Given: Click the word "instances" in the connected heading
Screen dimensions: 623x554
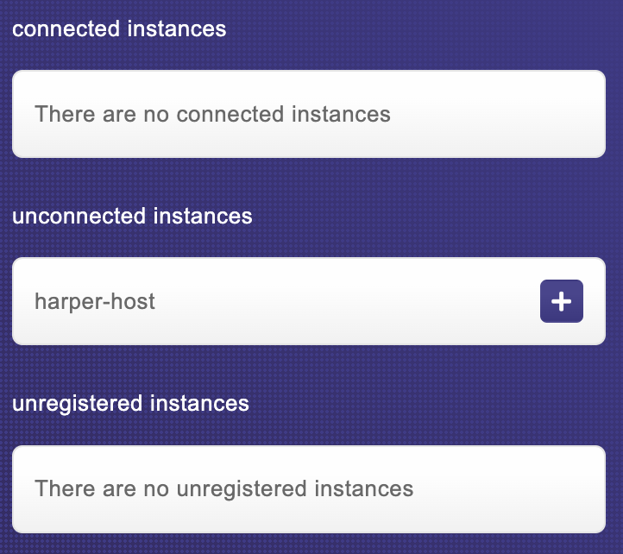Looking at the screenshot, I should [x=176, y=28].
